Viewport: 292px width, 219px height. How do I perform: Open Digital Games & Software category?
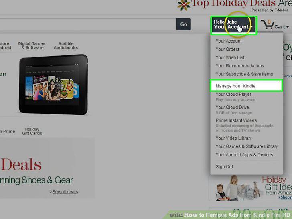(32, 45)
